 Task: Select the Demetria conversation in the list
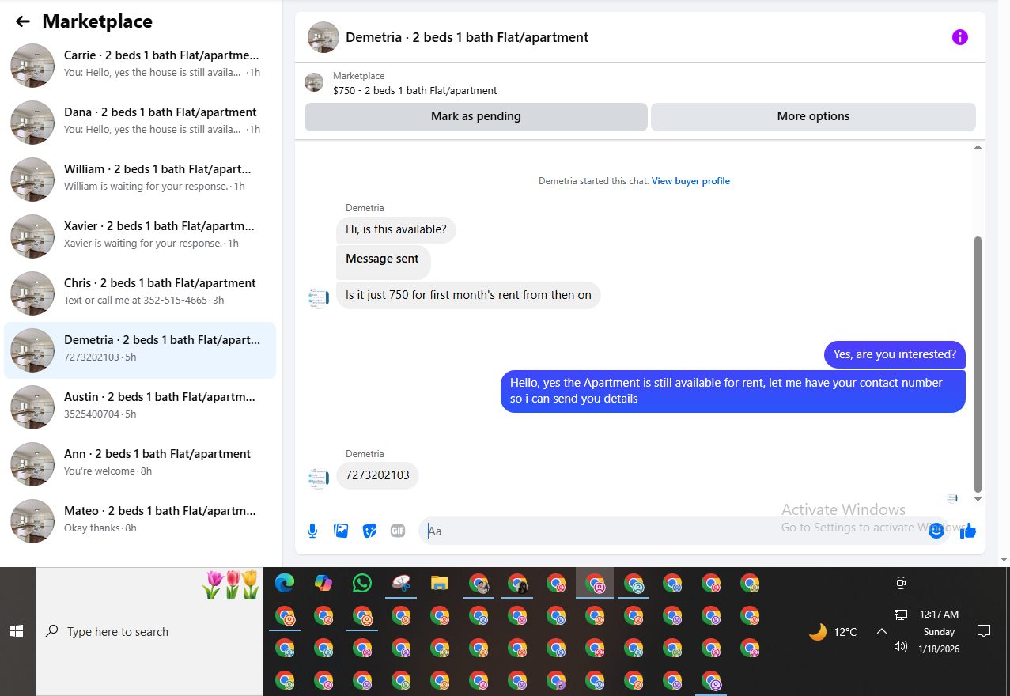[140, 350]
